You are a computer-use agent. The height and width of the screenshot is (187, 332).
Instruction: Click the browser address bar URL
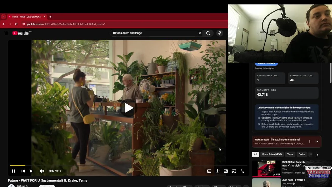pyautogui.click(x=66, y=24)
